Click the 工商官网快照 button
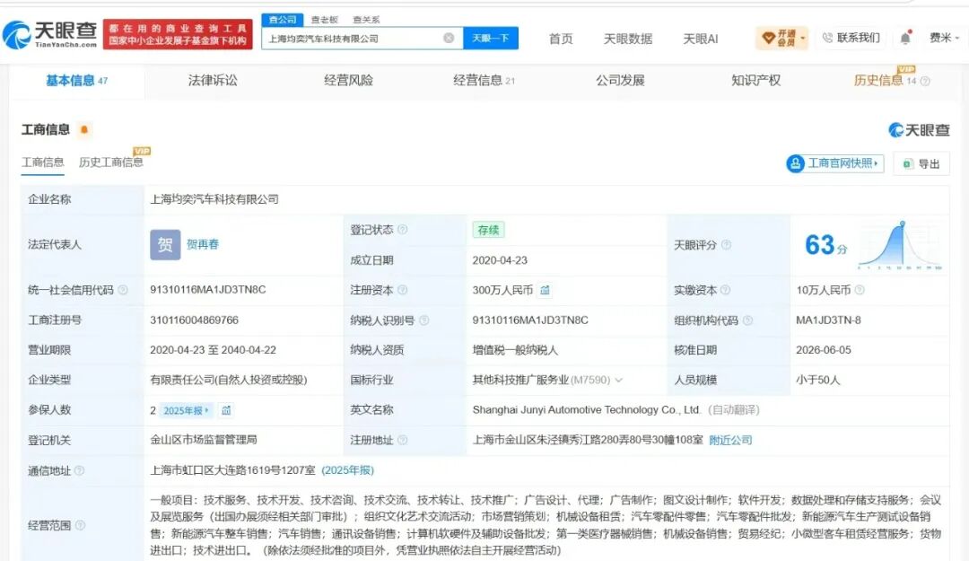Viewport: 969px width, 561px height. [835, 163]
